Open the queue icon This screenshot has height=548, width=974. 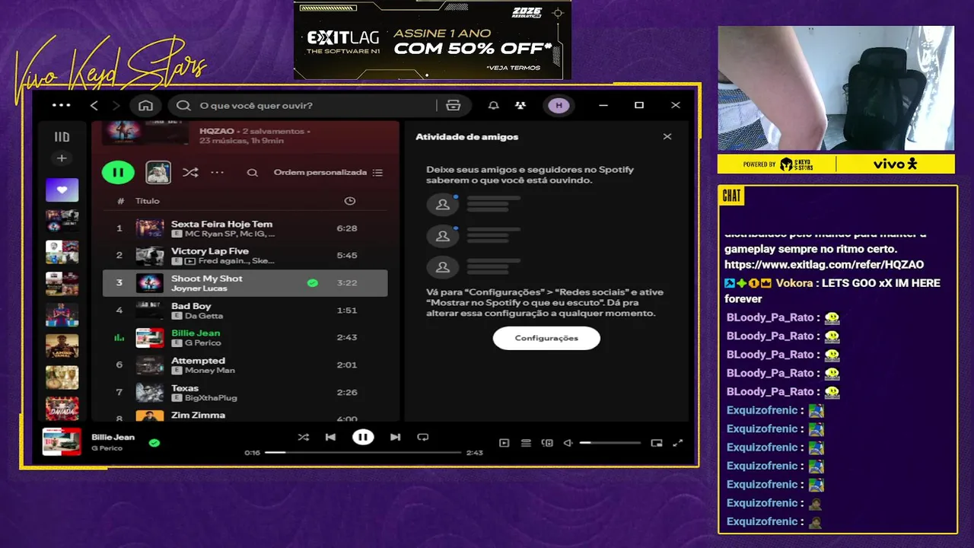pos(526,443)
